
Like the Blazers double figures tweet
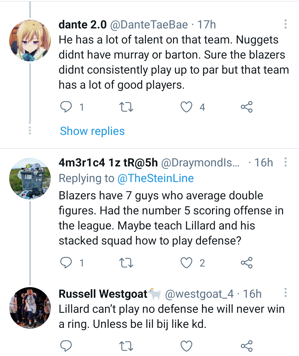[186, 263]
